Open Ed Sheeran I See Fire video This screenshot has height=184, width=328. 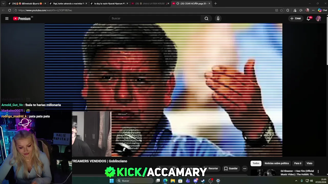[x=297, y=173]
